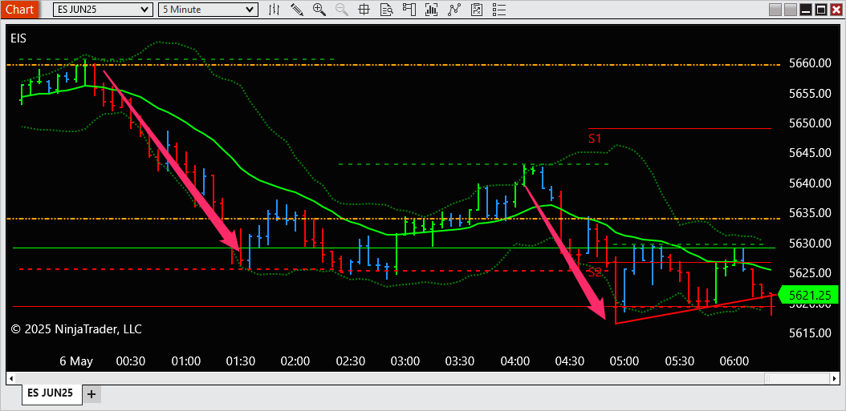Open the ES JUN25 instrument selector dropdown
The image size is (846, 411).
coord(104,9)
